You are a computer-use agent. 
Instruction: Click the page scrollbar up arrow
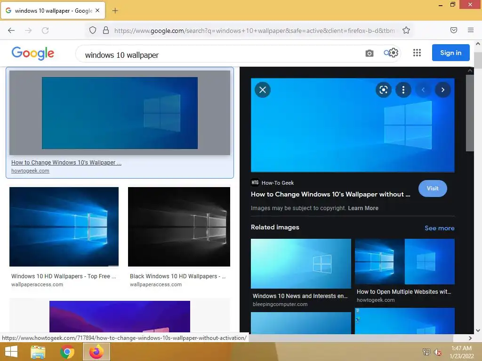tap(478, 44)
